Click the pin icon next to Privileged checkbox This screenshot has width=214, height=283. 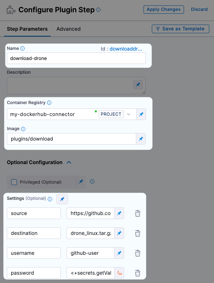pyautogui.click(x=81, y=181)
